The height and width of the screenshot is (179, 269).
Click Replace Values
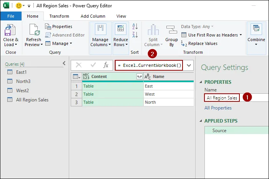(x=199, y=43)
